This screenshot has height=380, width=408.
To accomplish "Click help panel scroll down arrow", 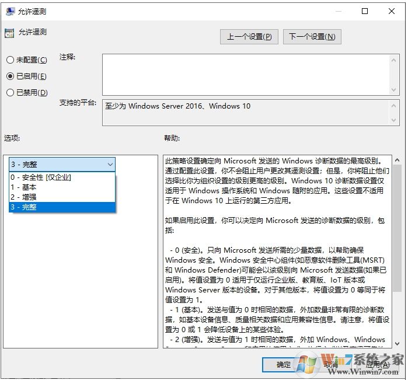I will click(x=397, y=344).
